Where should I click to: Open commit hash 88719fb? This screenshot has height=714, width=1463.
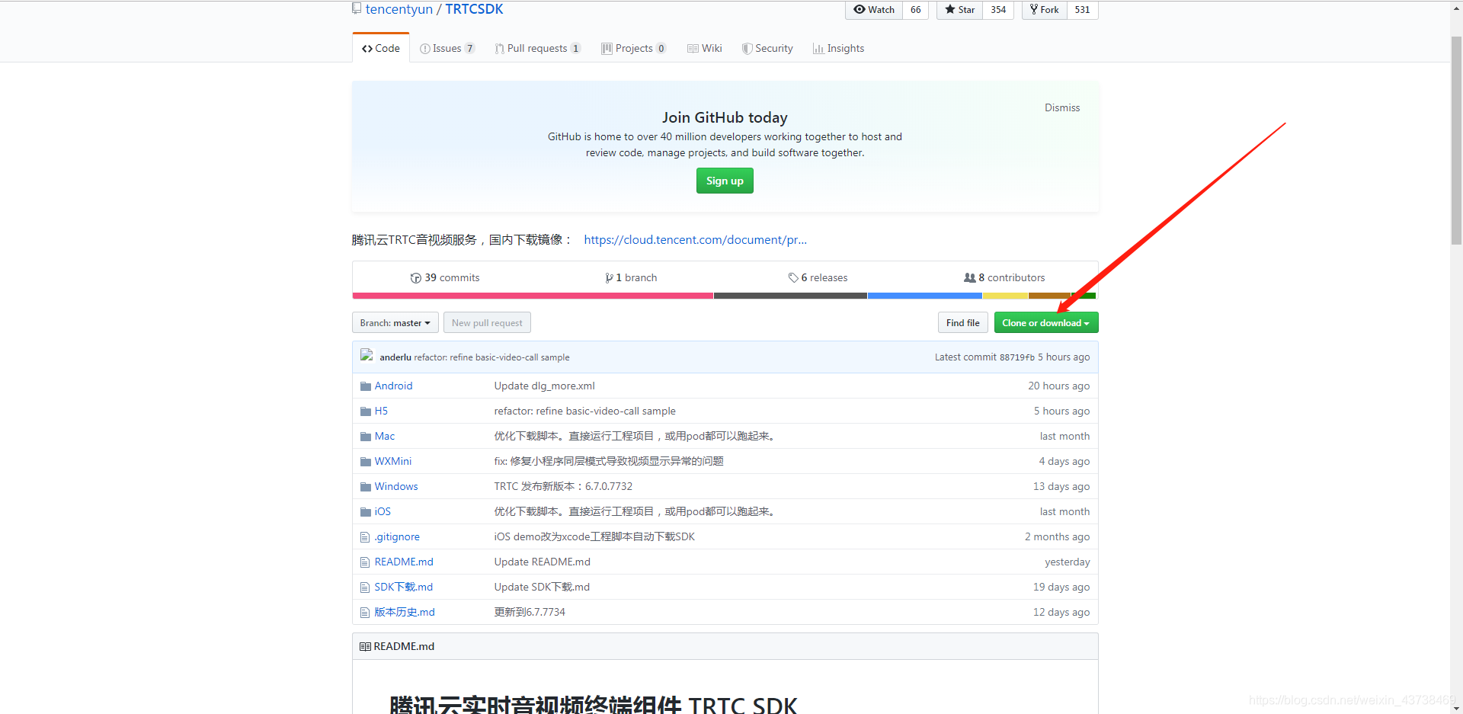(1017, 357)
